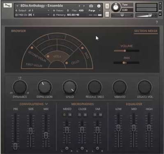Click the Release Tails knob
Image resolution: width=164 pixels, height=154 pixels.
point(95,87)
